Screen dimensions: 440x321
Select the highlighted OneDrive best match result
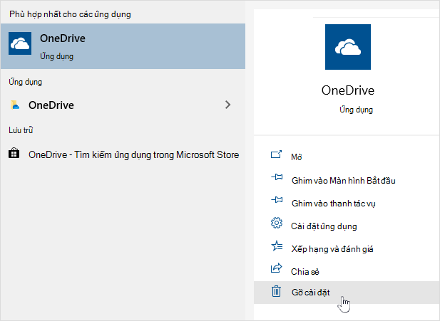[x=123, y=46]
